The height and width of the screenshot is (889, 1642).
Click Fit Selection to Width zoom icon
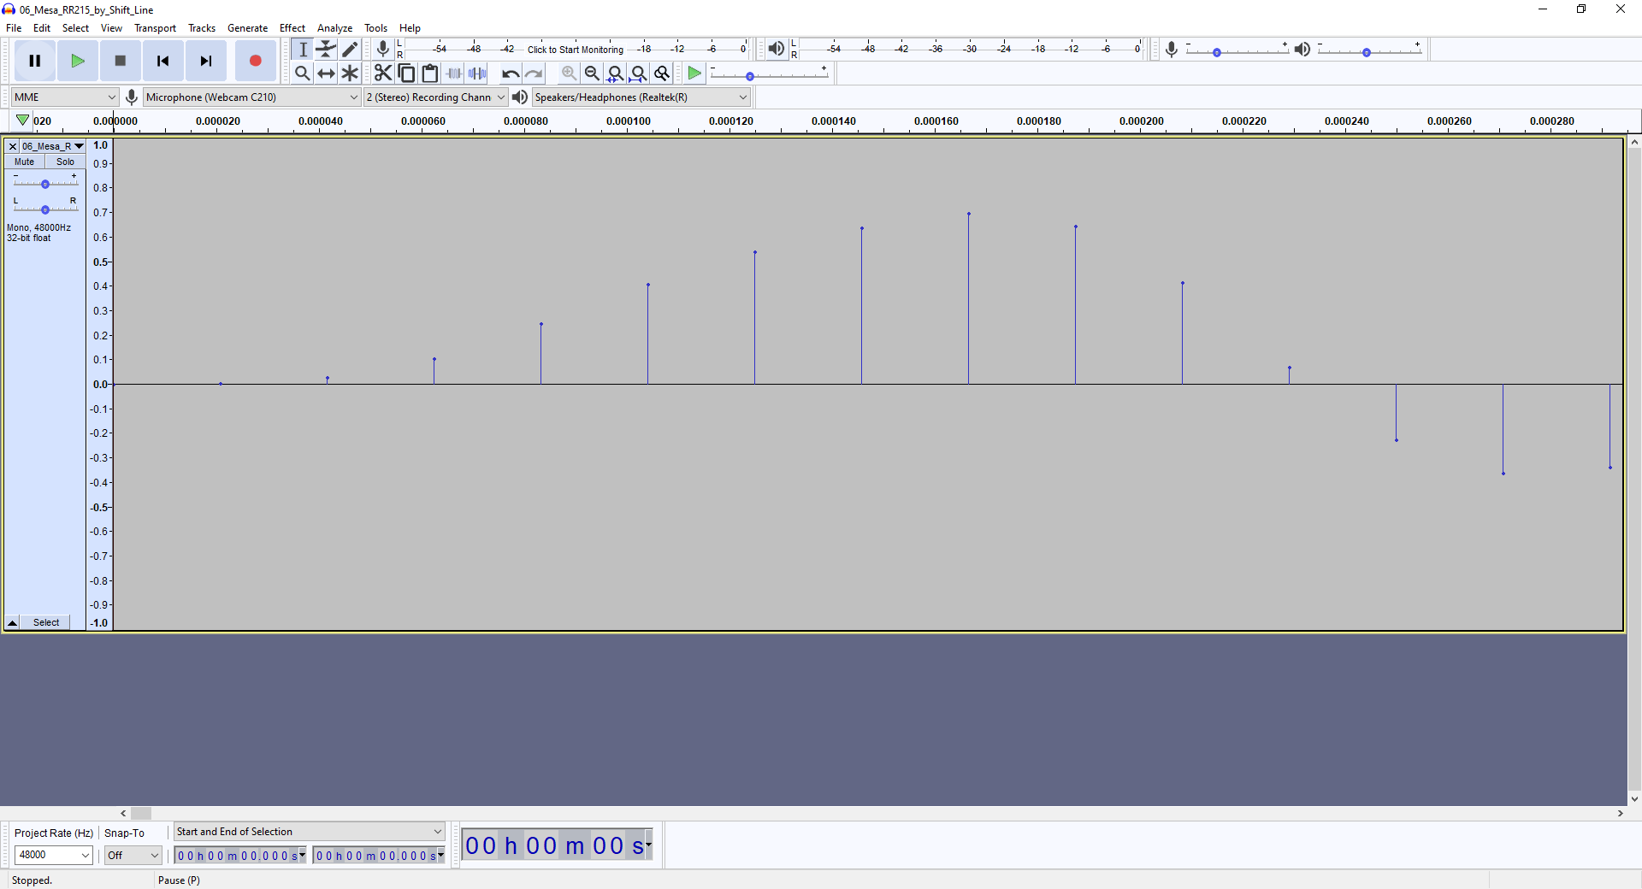point(615,74)
